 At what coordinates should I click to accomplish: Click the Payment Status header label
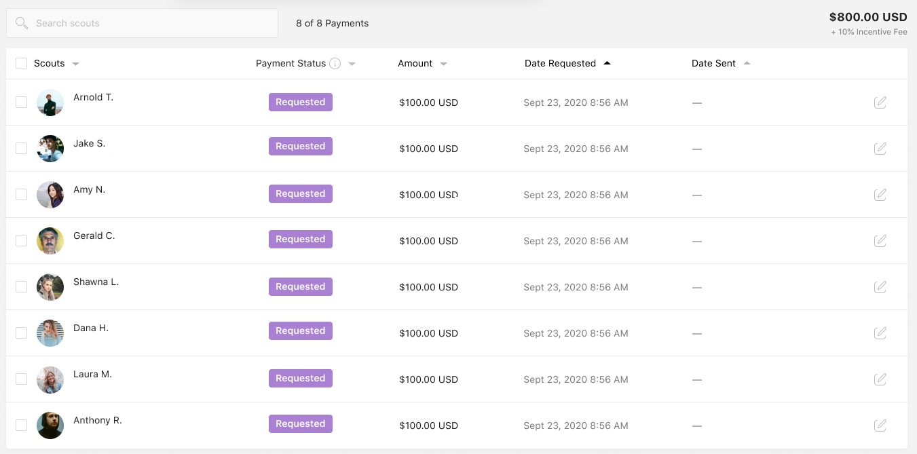point(291,63)
